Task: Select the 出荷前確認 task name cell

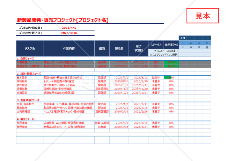Action: 30,112
